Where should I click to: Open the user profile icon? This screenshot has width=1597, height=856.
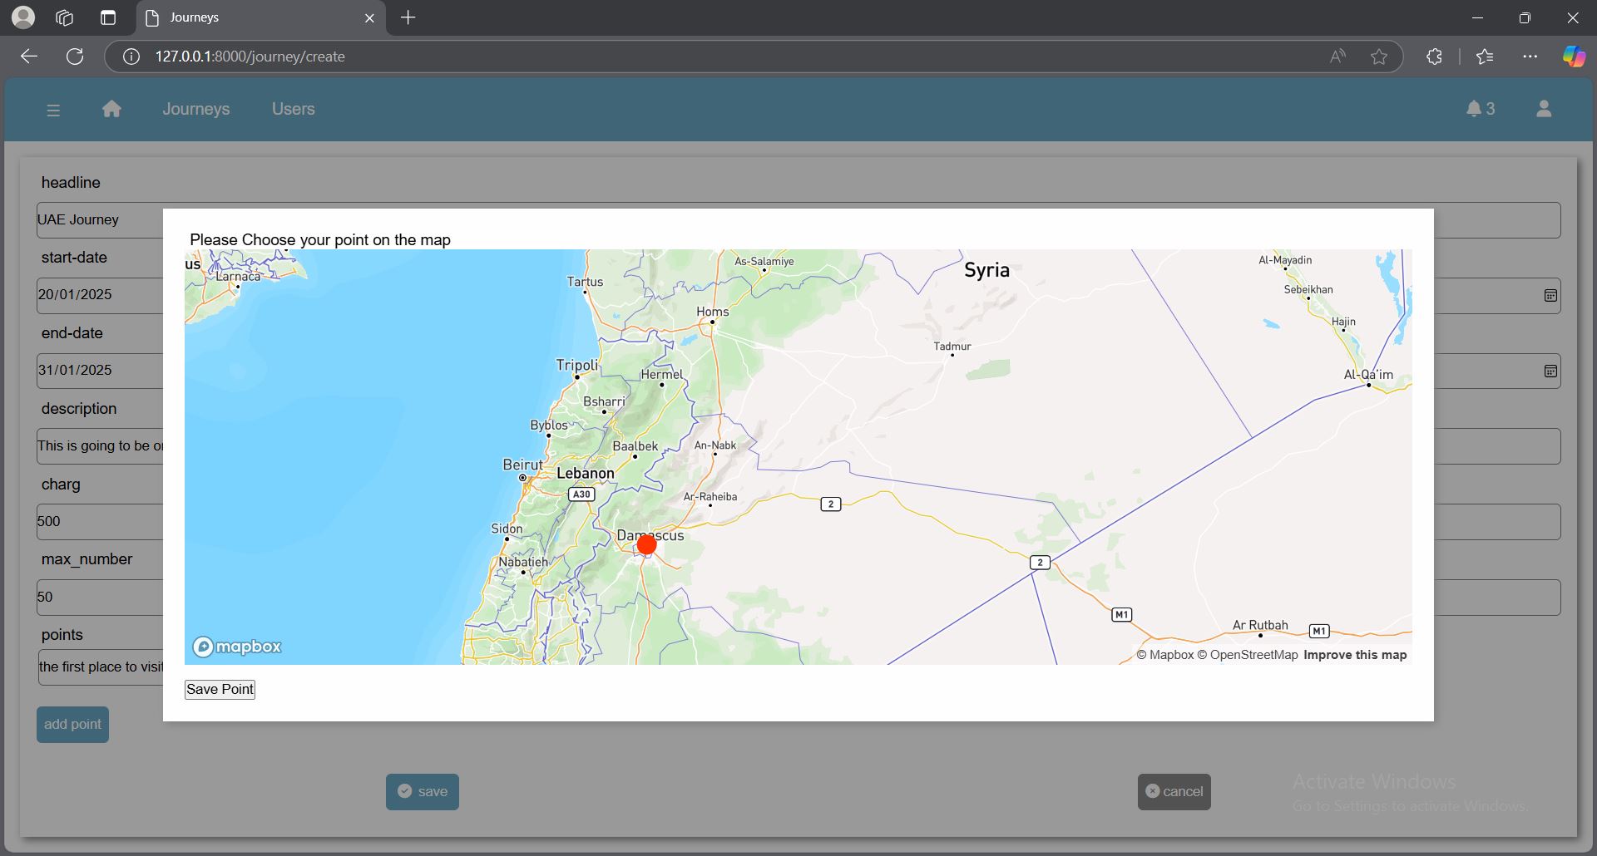1543,109
